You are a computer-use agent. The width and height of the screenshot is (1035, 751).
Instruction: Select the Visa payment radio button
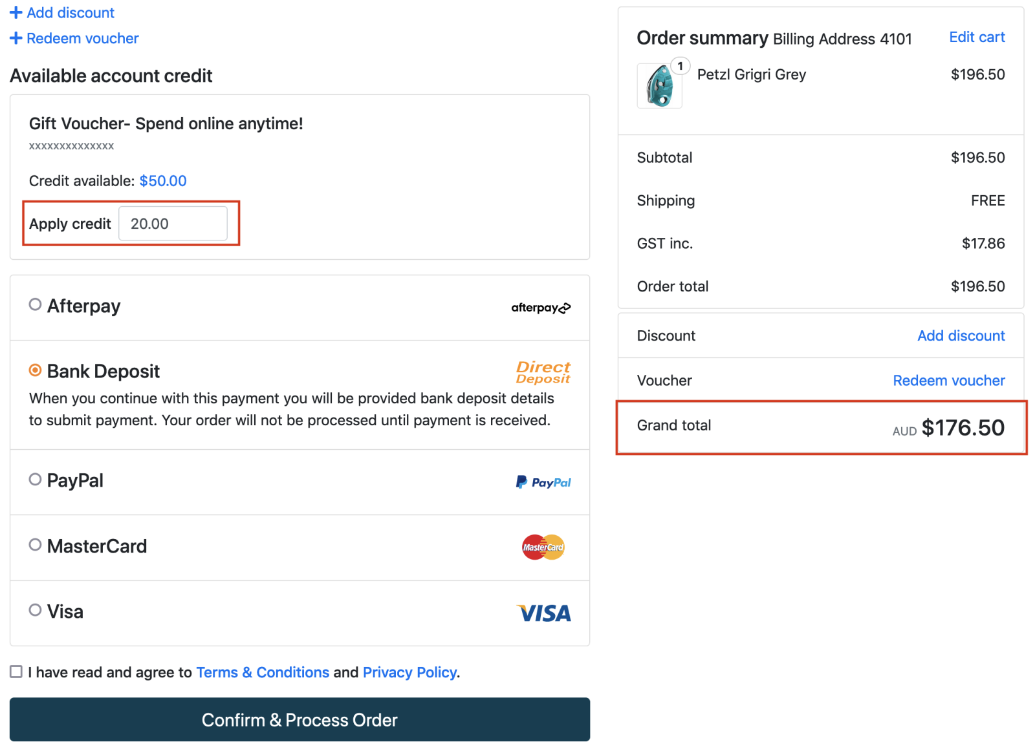tap(36, 610)
